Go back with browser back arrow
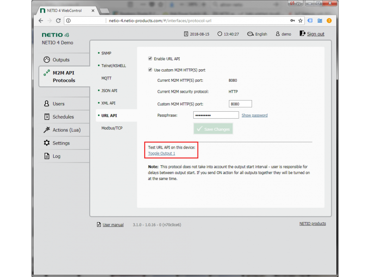The image size is (370, 277). [x=41, y=21]
